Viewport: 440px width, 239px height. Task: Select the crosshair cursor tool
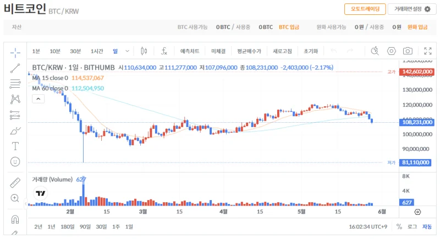(x=15, y=53)
